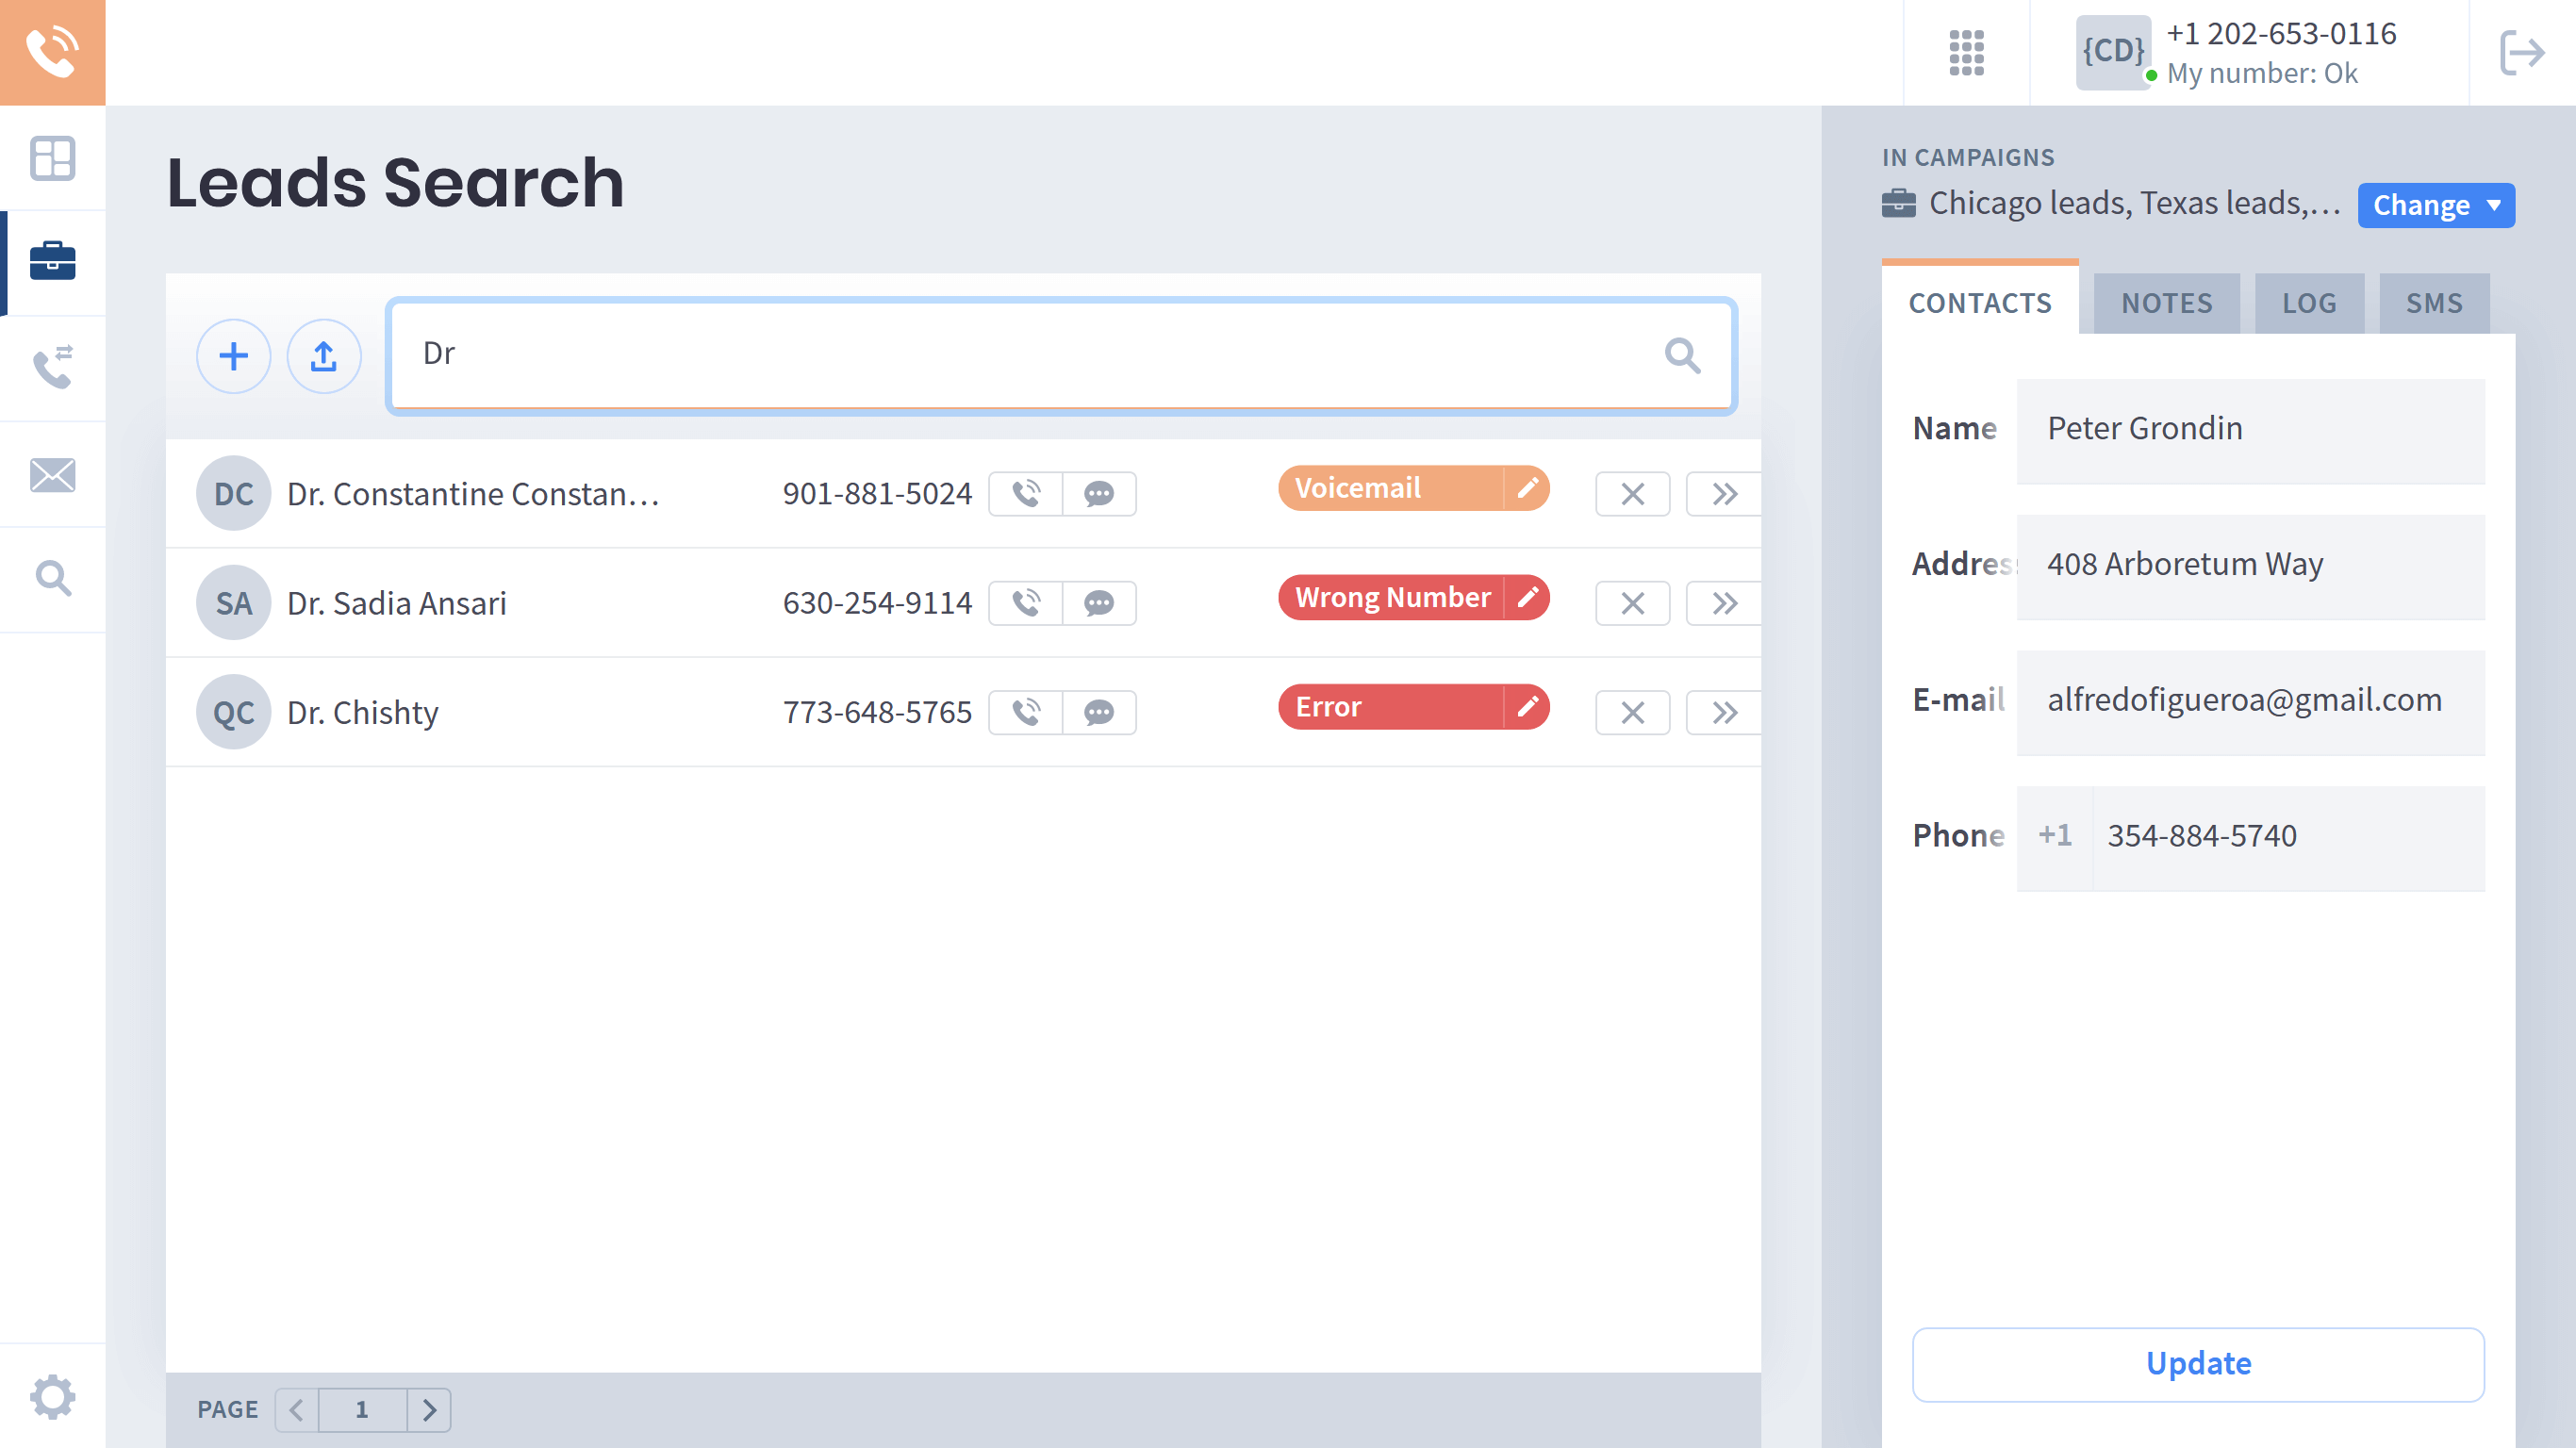Select the lead name Dr. Constantine Constan…

click(x=473, y=494)
